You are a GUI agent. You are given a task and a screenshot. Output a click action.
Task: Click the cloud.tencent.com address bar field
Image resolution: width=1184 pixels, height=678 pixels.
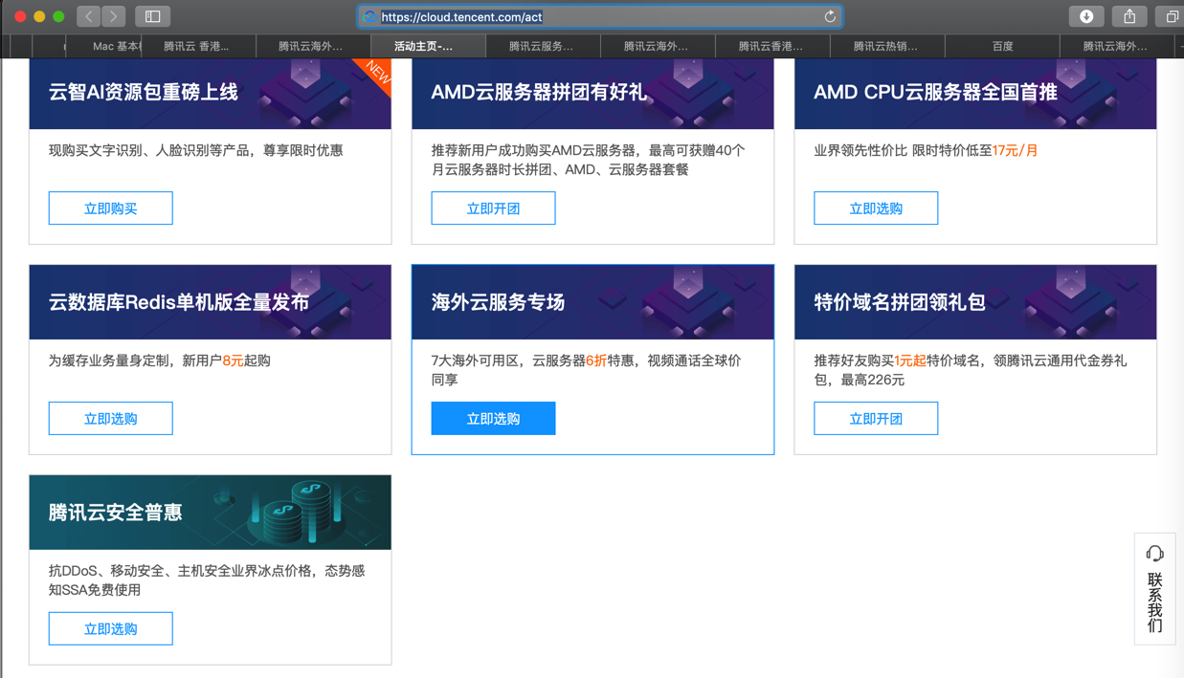[593, 16]
